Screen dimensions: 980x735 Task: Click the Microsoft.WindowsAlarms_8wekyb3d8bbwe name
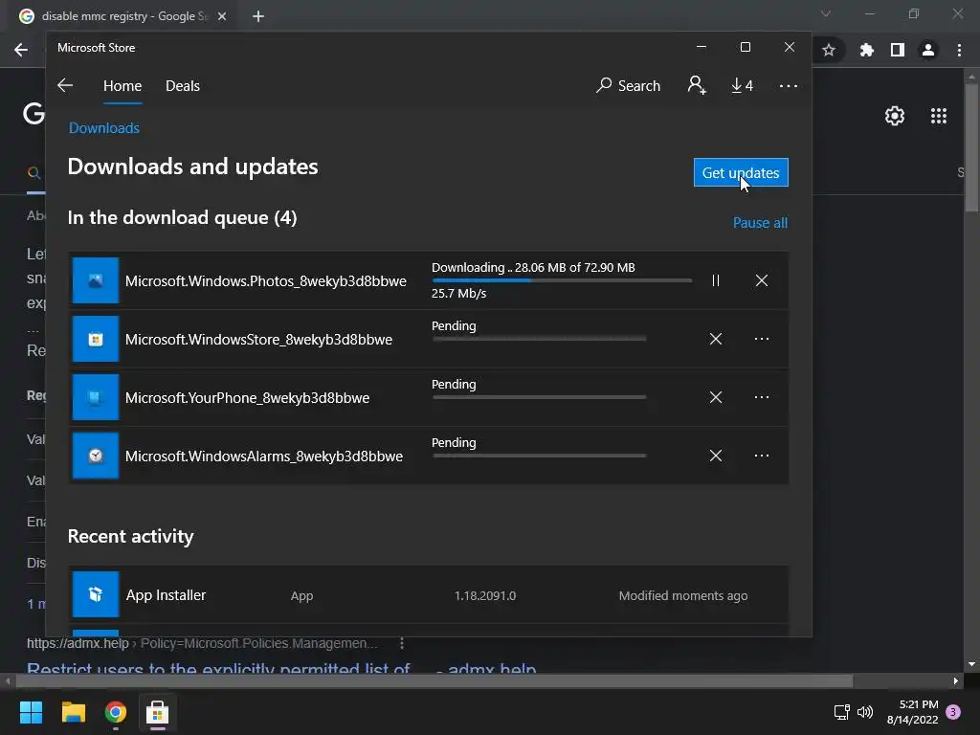pos(264,457)
